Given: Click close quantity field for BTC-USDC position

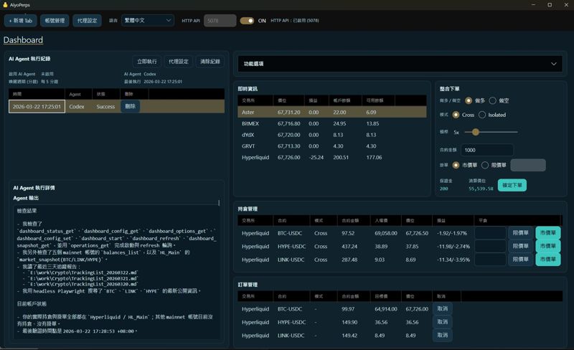Looking at the screenshot, I should [x=490, y=233].
